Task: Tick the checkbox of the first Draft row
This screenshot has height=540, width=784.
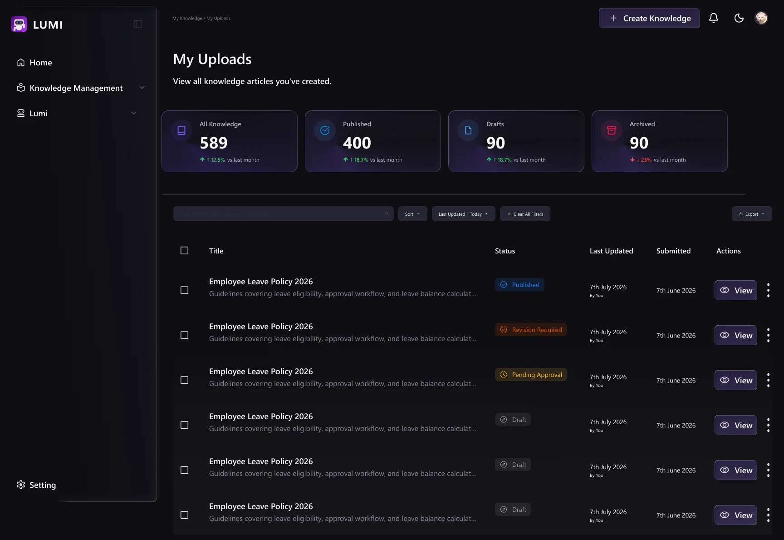Action: [x=184, y=425]
